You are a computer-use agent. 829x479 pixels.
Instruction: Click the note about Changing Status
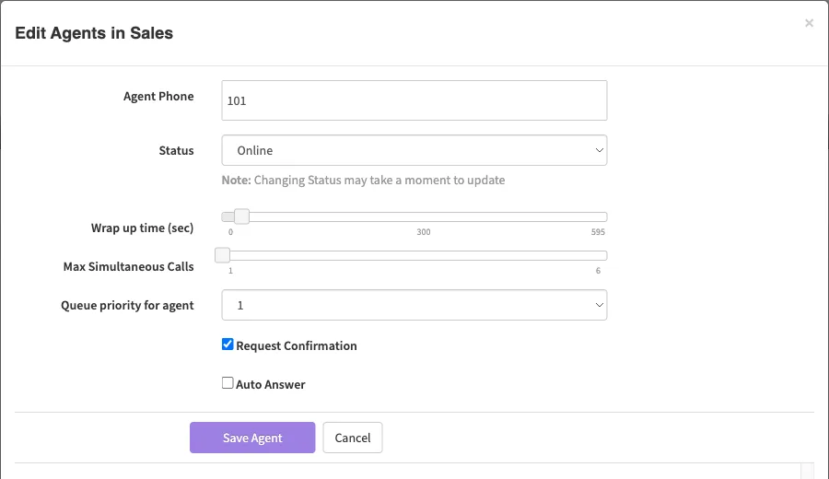coord(363,181)
